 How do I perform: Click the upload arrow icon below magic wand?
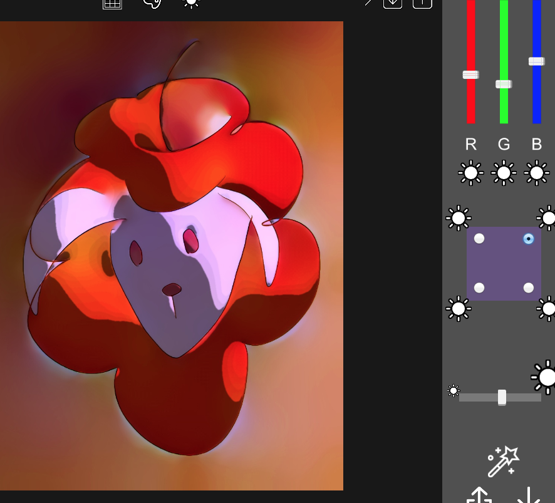[x=479, y=495]
